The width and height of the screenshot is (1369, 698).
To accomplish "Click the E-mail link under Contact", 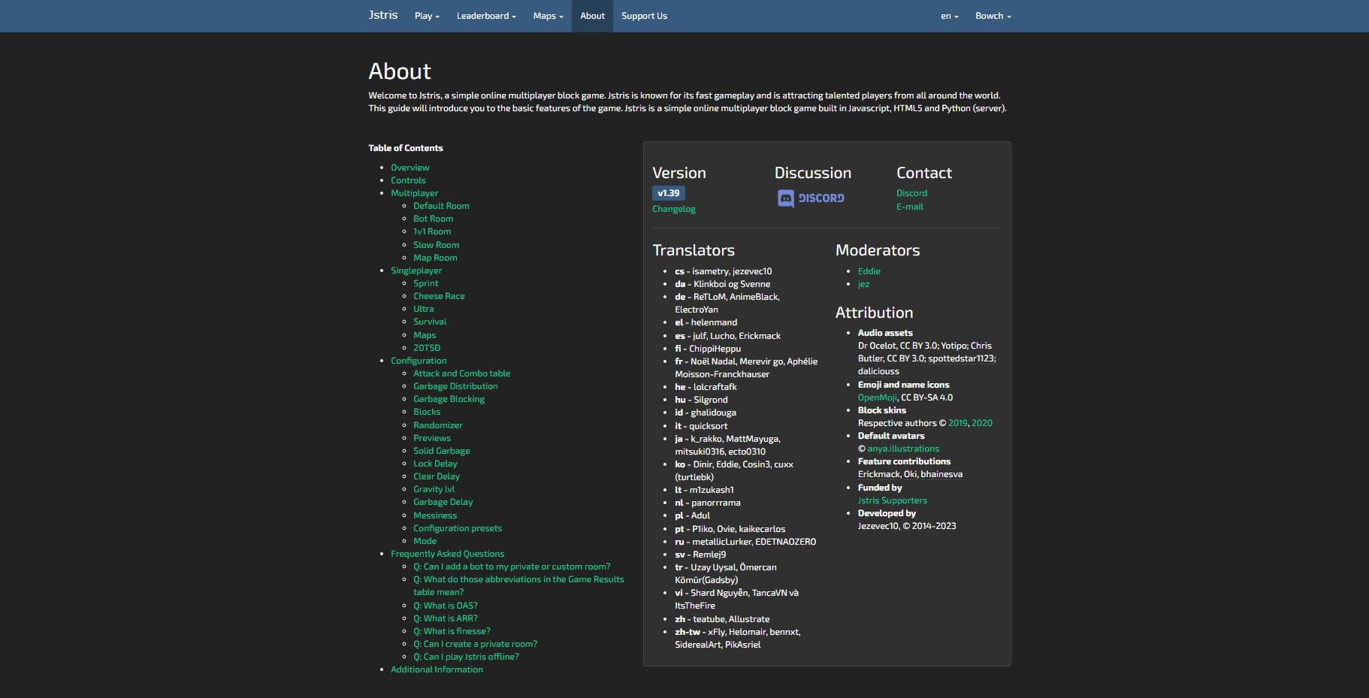I will [x=909, y=206].
